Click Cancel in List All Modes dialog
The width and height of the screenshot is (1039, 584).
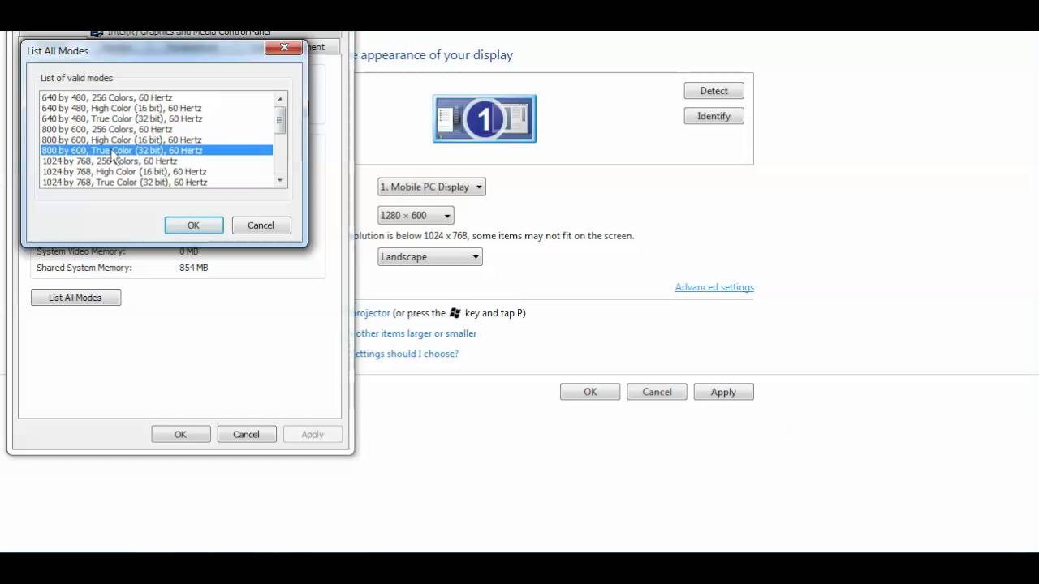261,225
